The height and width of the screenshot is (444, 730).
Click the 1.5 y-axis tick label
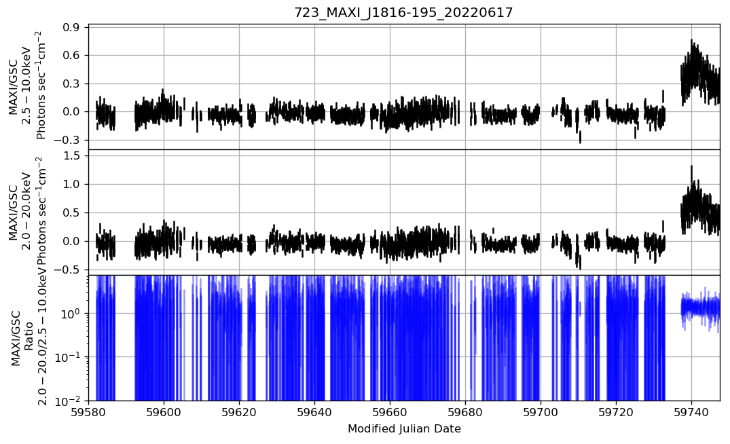[72, 156]
